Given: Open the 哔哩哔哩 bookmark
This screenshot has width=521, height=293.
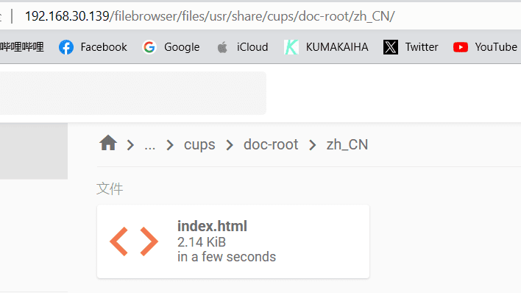Looking at the screenshot, I should tap(22, 47).
